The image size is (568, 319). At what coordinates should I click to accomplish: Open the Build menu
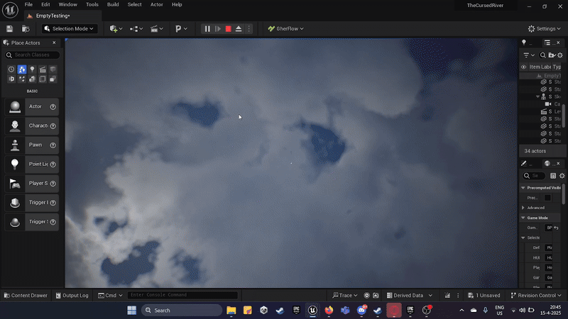click(x=113, y=4)
